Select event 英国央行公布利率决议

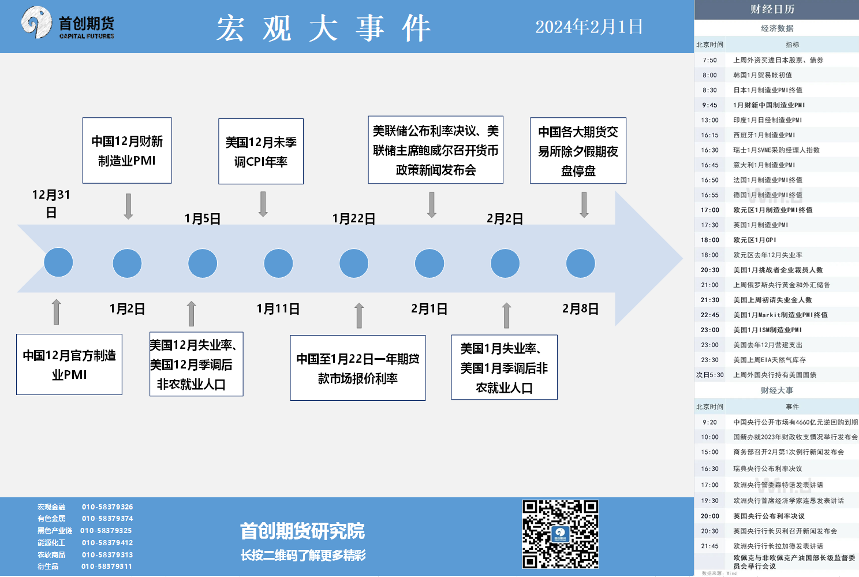click(x=776, y=516)
